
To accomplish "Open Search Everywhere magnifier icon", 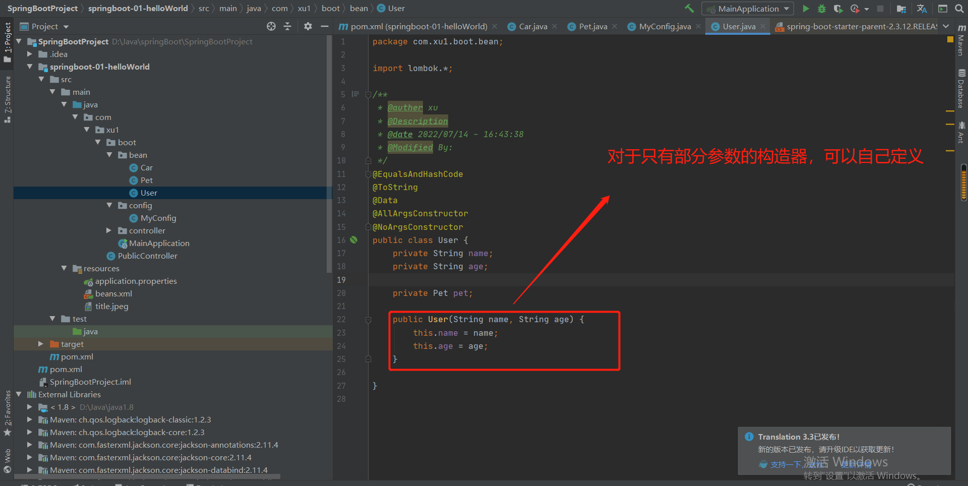I will [959, 9].
